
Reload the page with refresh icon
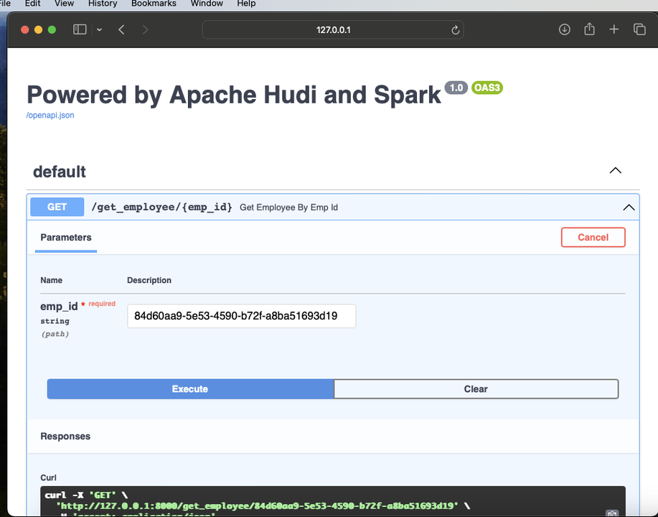456,30
